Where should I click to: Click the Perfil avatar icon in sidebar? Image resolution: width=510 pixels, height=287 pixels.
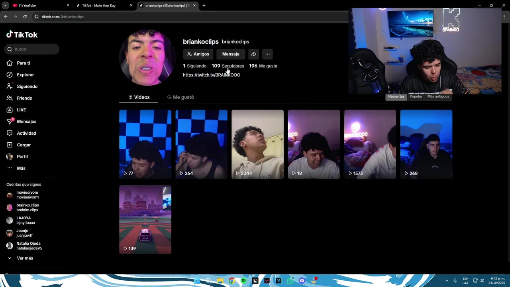point(10,157)
